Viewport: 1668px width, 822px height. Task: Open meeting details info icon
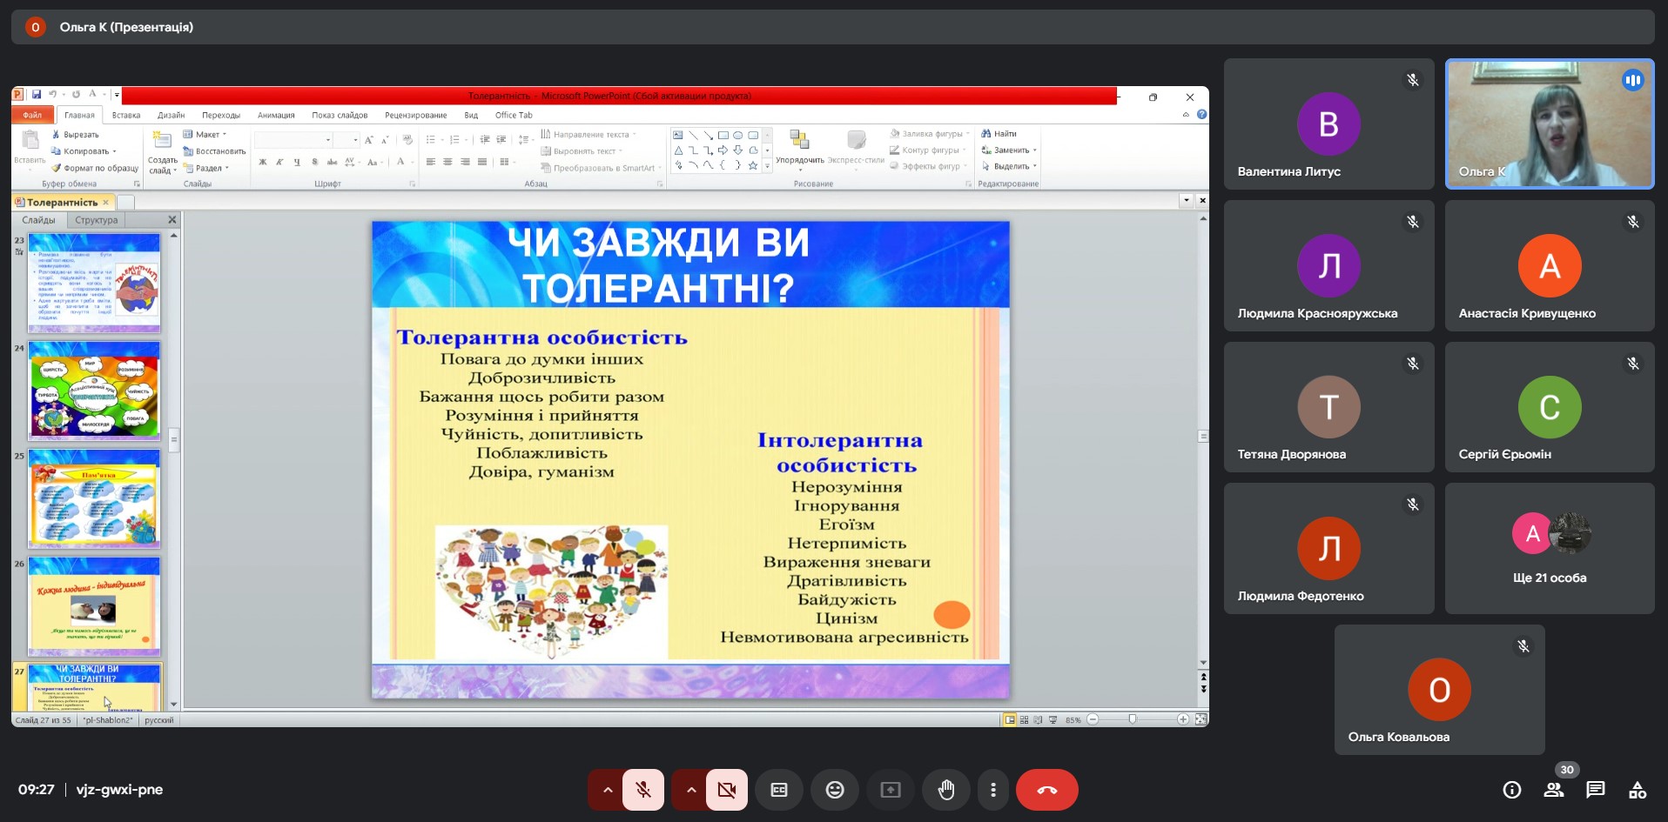[x=1511, y=790]
